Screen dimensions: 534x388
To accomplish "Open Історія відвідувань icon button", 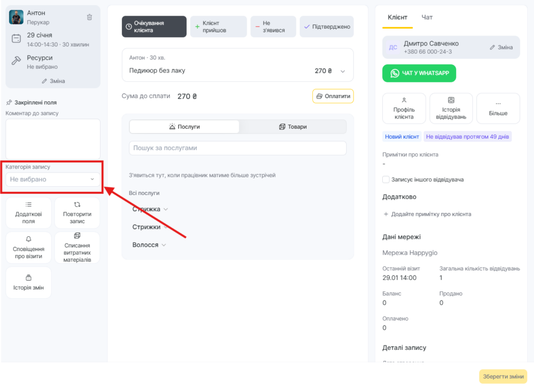I will point(451,100).
